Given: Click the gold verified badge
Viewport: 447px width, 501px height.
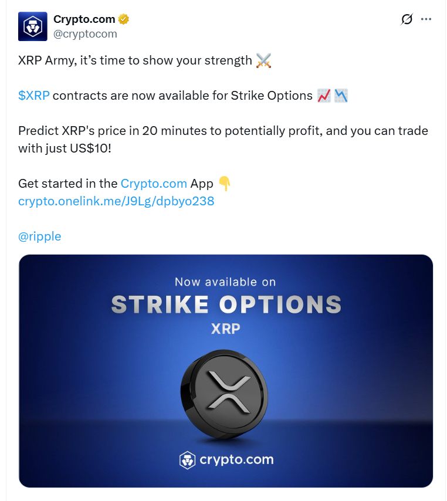Looking at the screenshot, I should 124,19.
